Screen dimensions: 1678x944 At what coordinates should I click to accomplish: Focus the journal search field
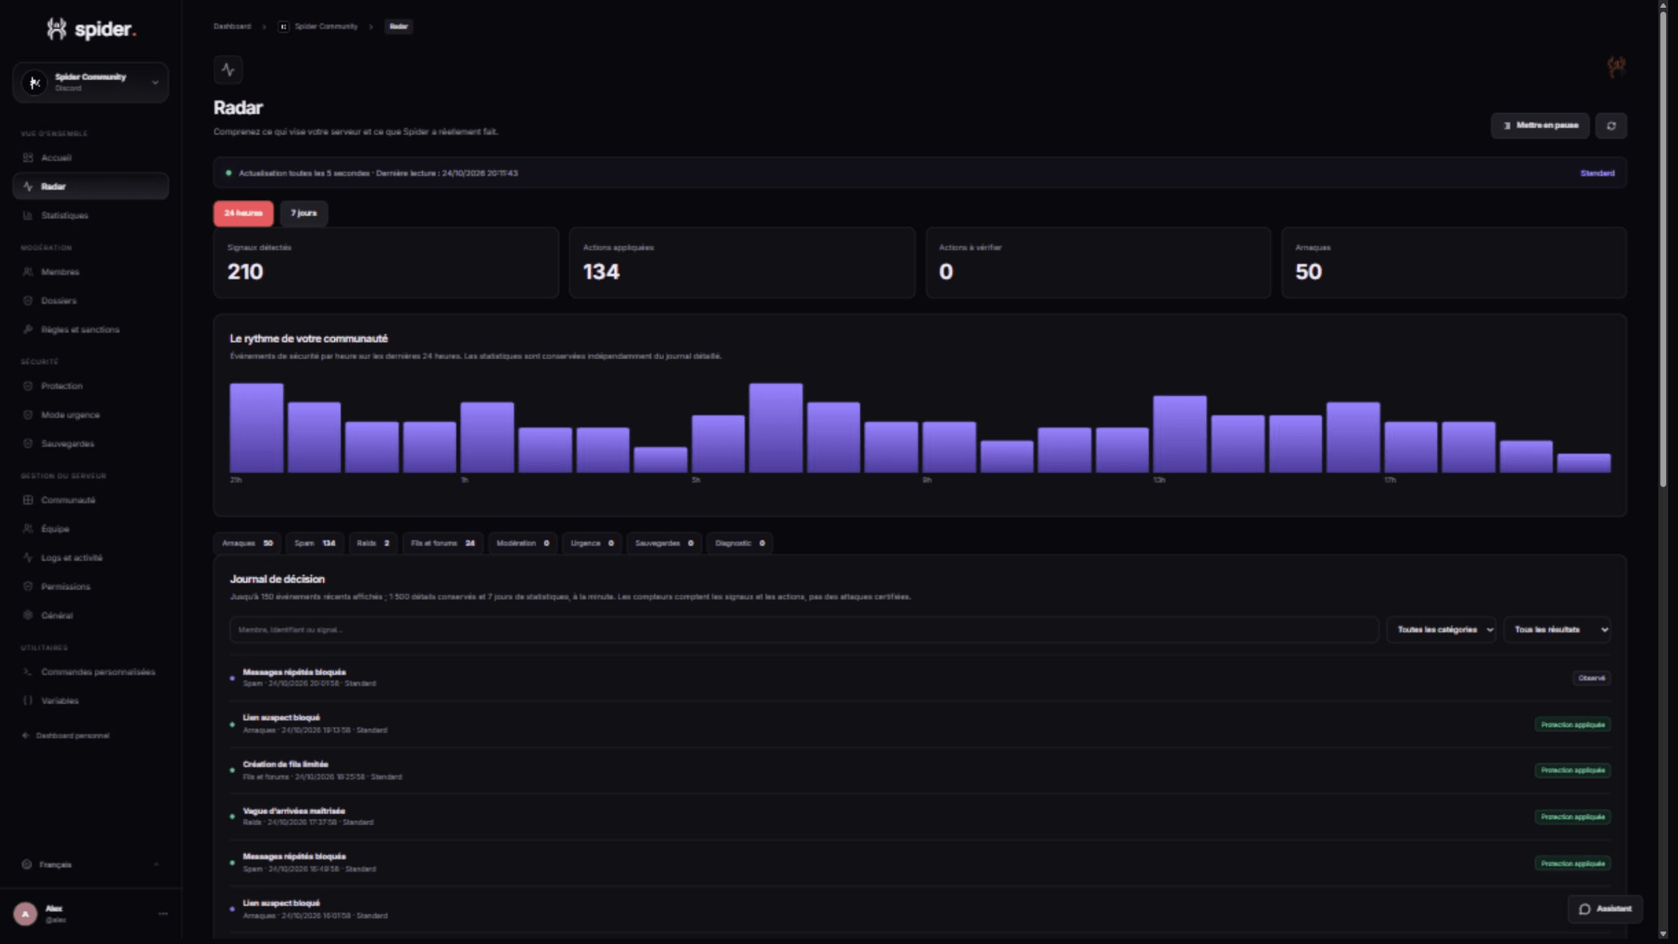[x=804, y=629]
